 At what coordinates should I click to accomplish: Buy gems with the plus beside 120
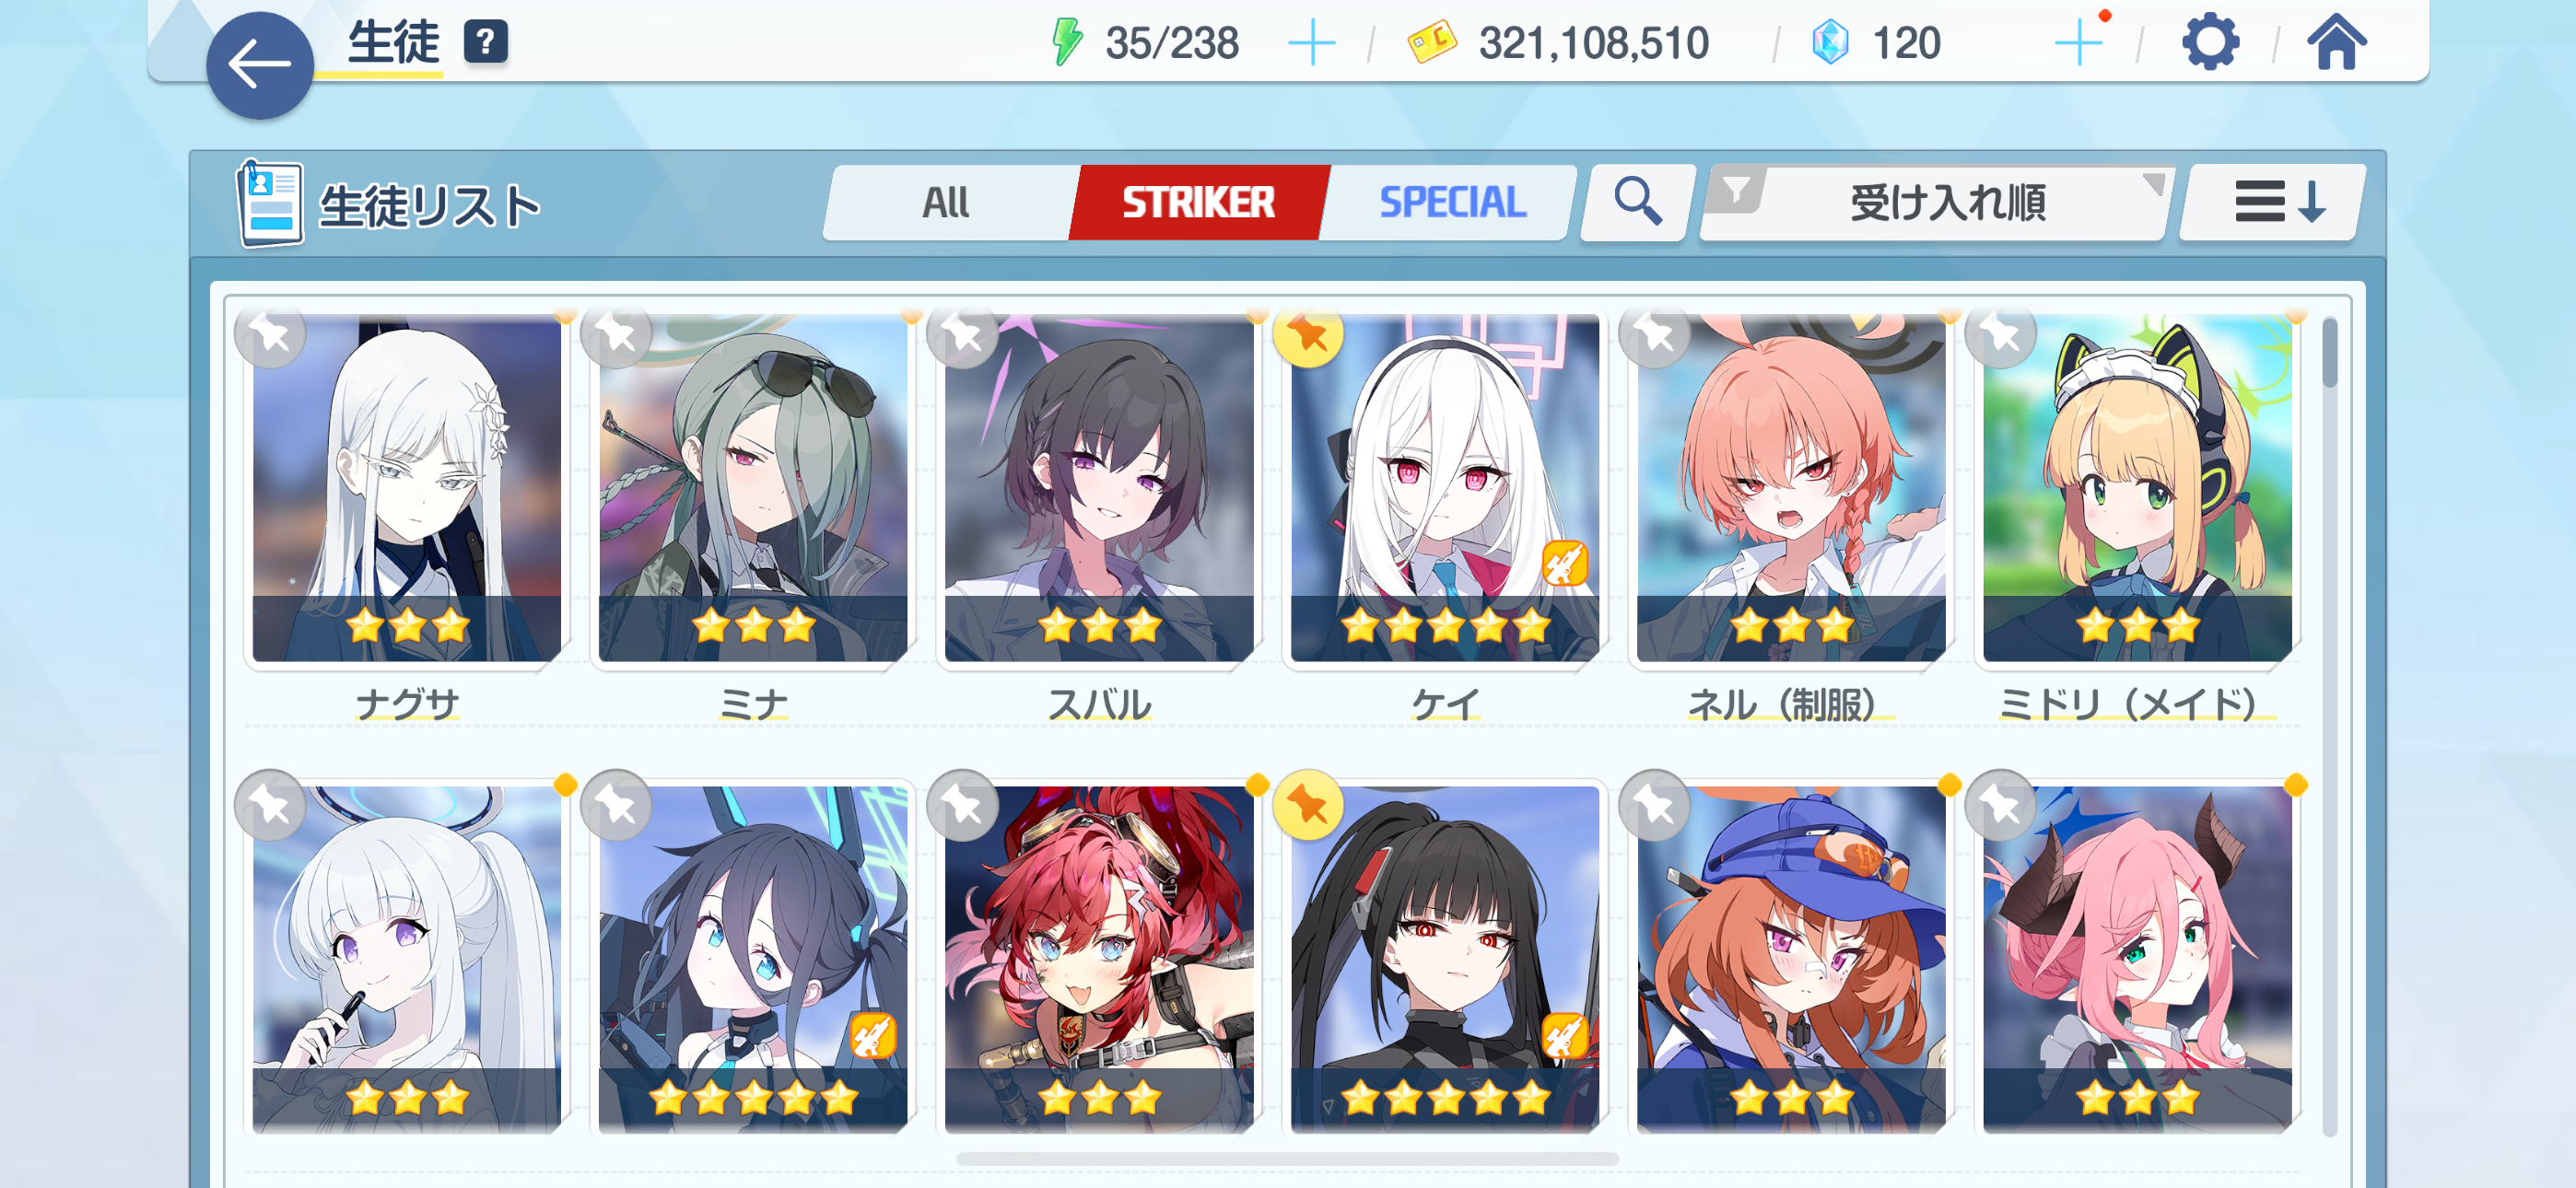(x=2079, y=43)
